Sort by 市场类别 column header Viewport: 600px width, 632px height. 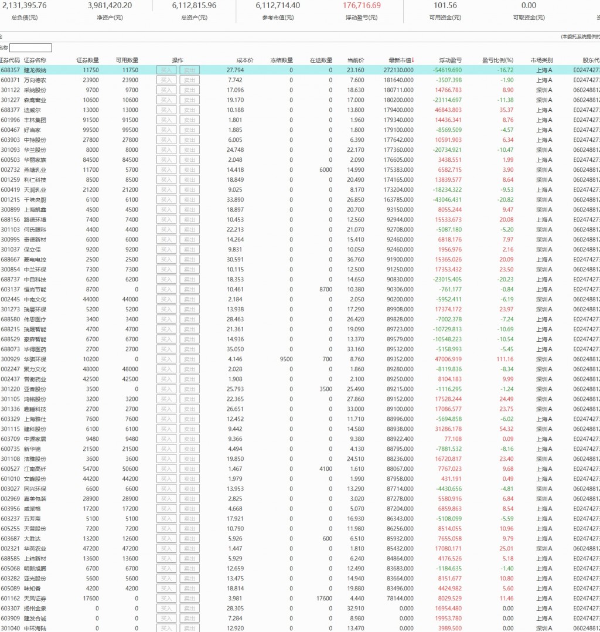[541, 60]
